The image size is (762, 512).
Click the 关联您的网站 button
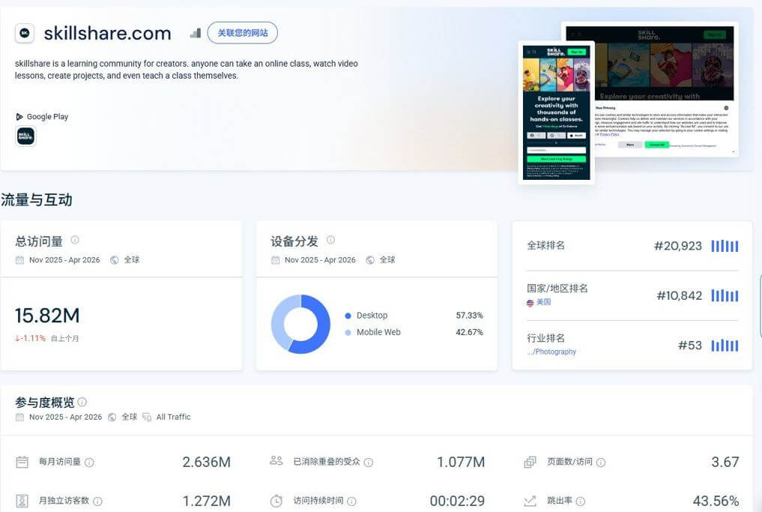pyautogui.click(x=243, y=33)
